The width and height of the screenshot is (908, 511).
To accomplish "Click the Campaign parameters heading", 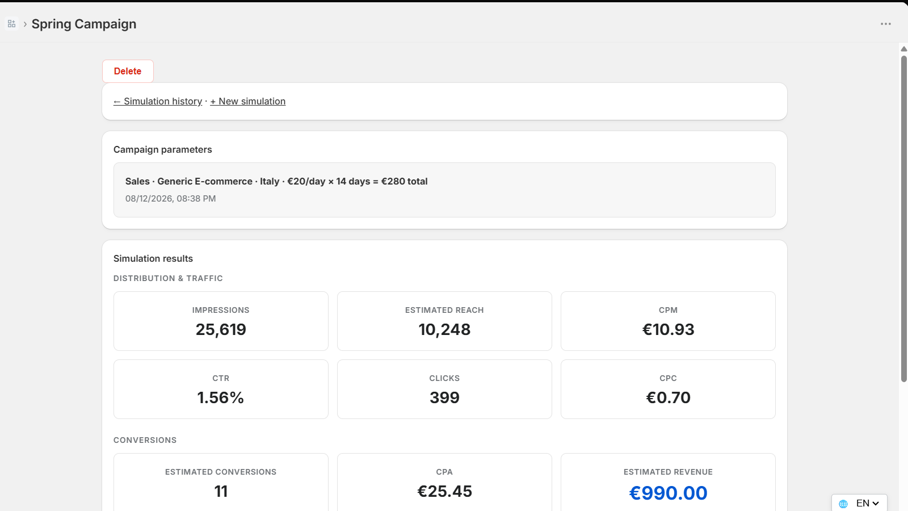I will (163, 149).
